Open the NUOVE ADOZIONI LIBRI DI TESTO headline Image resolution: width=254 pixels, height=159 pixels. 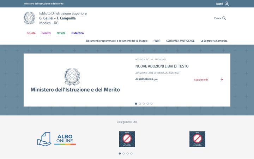point(162,66)
